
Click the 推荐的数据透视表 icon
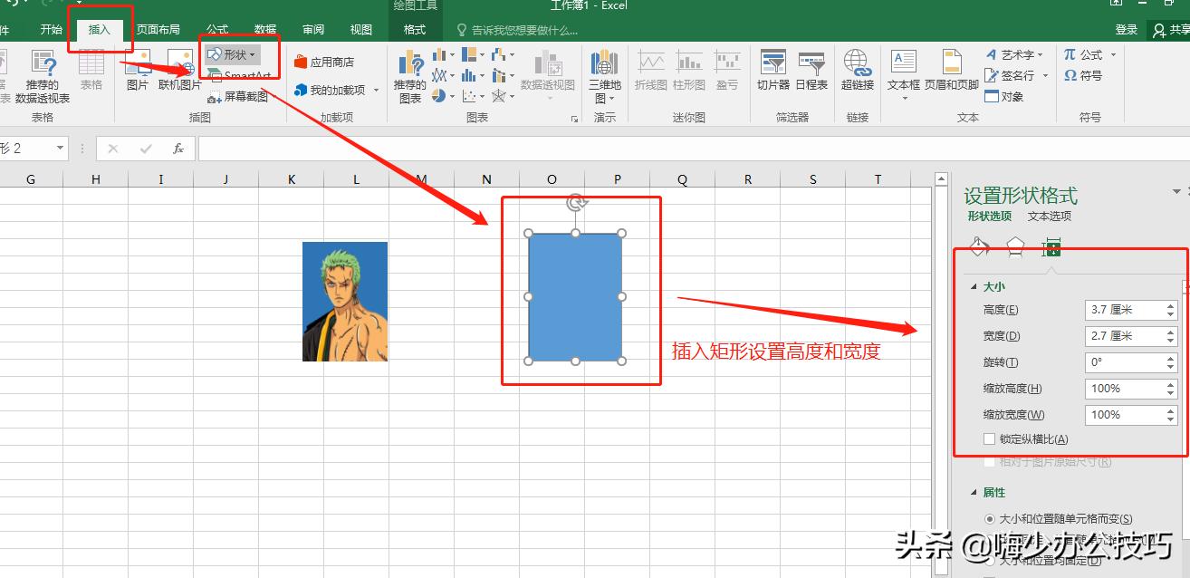(x=43, y=76)
